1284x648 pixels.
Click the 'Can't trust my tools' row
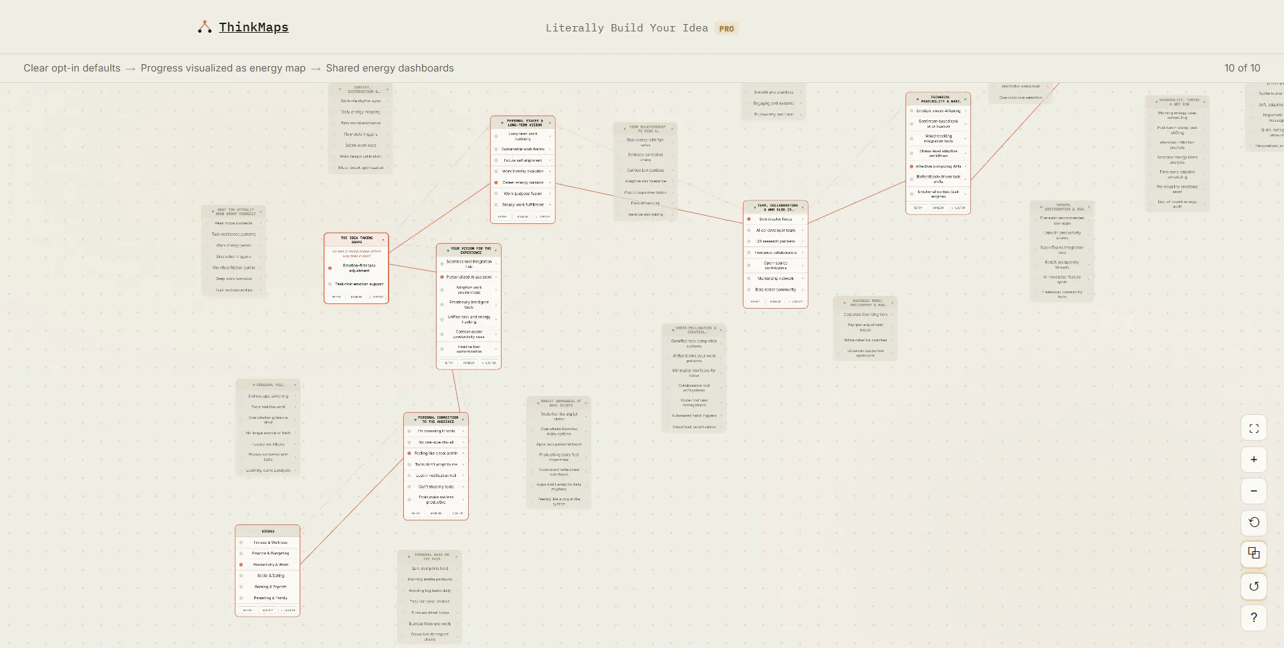[x=436, y=486]
